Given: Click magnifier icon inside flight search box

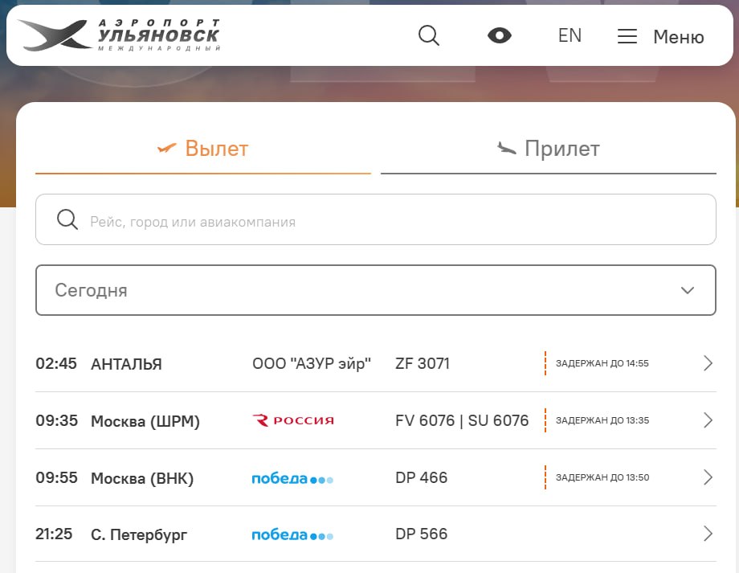Looking at the screenshot, I should click(67, 220).
